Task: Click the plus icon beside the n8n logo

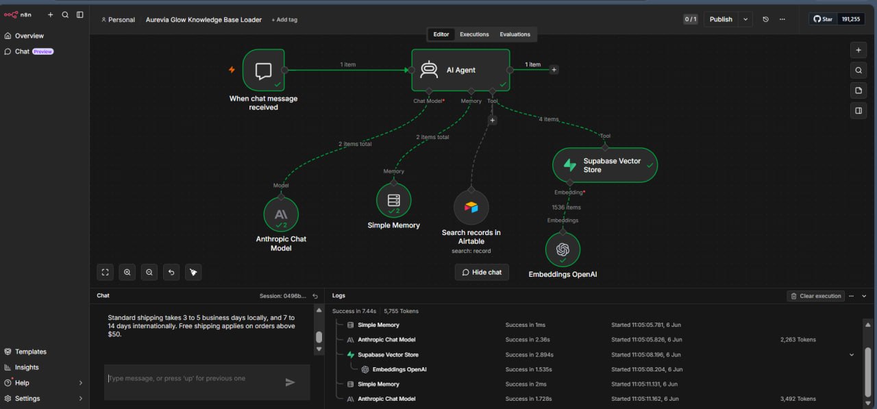Action: tap(50, 14)
